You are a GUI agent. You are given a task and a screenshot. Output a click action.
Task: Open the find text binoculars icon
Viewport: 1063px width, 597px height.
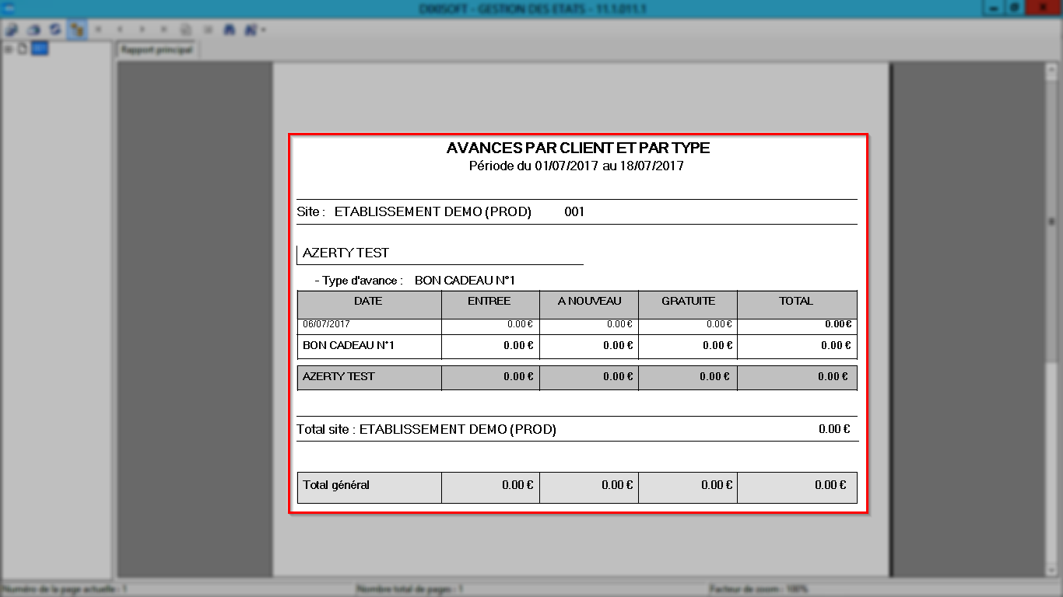point(230,30)
